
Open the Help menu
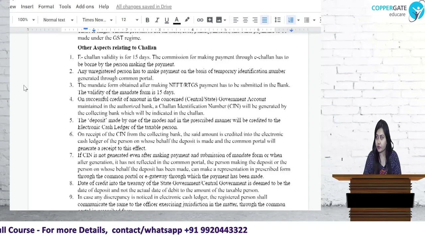[104, 7]
